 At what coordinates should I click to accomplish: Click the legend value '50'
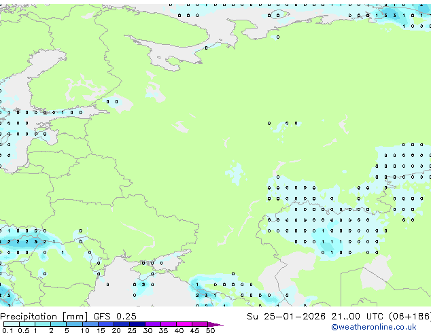210,330
